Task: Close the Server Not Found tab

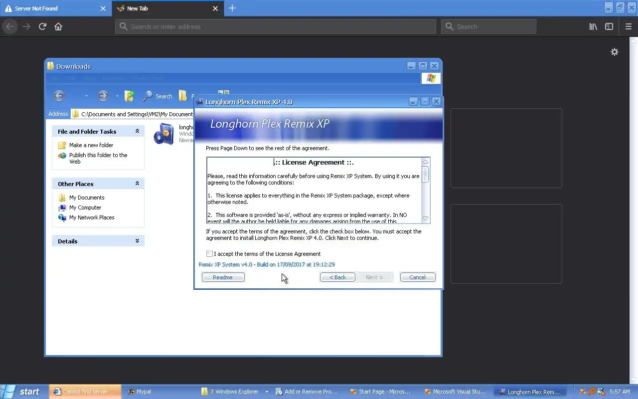Action: [x=103, y=8]
